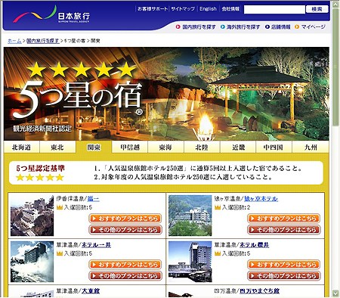340x298 pixels.
Task: Select the 北海道 region tab
Action: click(21, 147)
